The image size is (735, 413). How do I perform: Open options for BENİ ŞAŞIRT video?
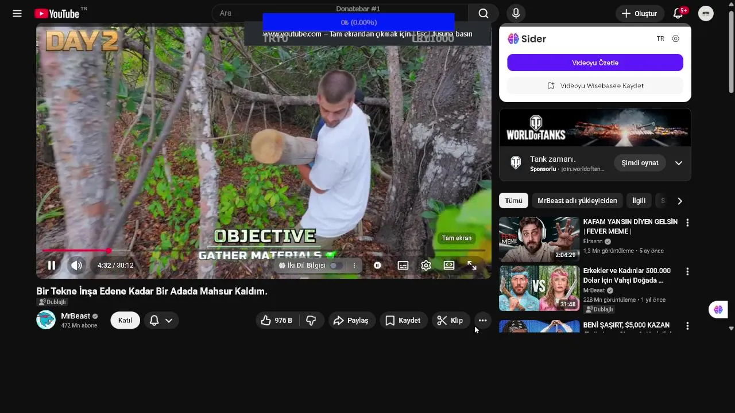click(x=687, y=326)
